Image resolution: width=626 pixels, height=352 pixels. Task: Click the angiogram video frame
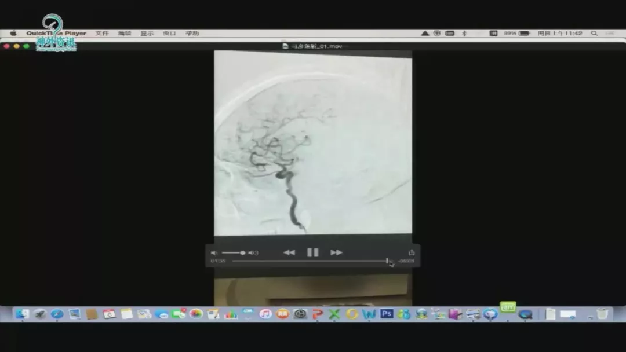coord(313,143)
